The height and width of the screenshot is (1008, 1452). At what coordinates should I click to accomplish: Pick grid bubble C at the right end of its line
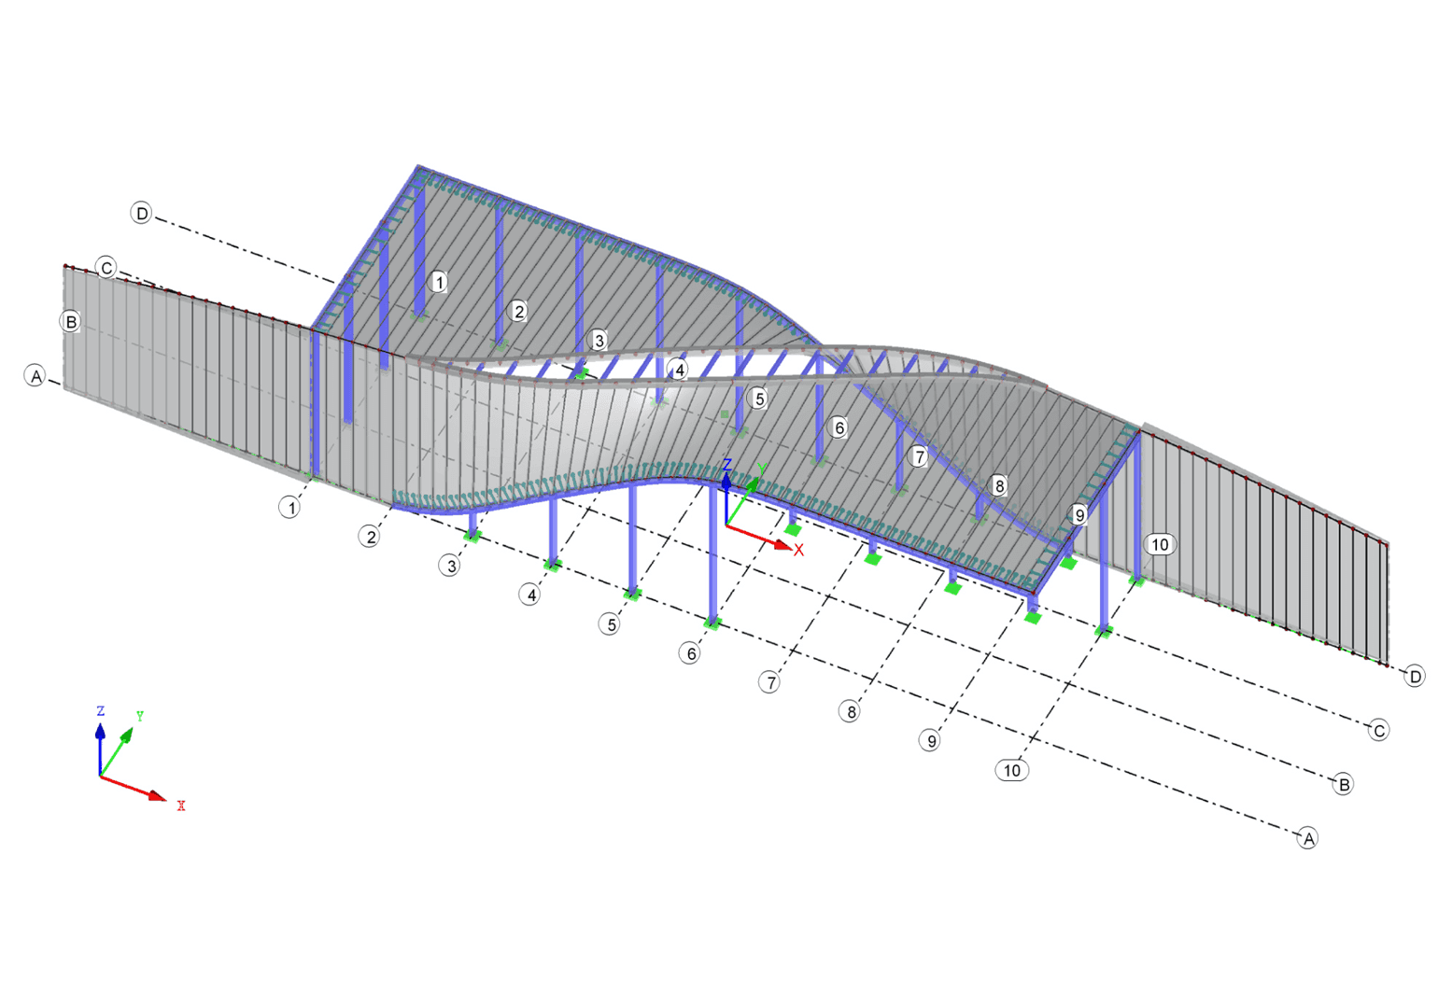(1379, 730)
